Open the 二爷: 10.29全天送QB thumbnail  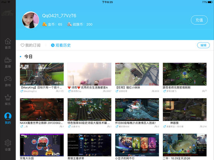pyautogui.click(x=185, y=145)
